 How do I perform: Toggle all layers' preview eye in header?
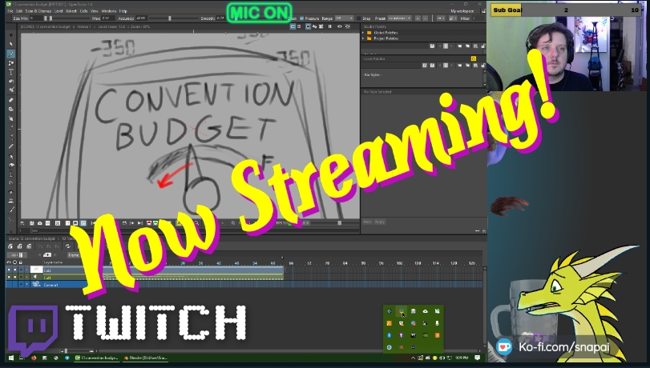click(9, 262)
